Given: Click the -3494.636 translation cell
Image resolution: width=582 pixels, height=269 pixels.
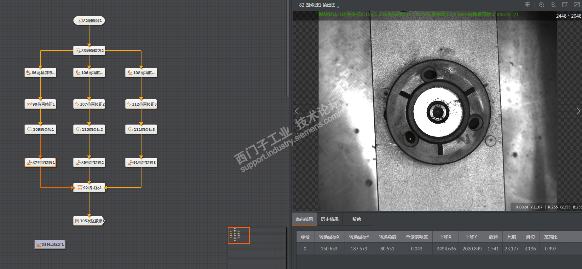Looking at the screenshot, I should click(445, 249).
